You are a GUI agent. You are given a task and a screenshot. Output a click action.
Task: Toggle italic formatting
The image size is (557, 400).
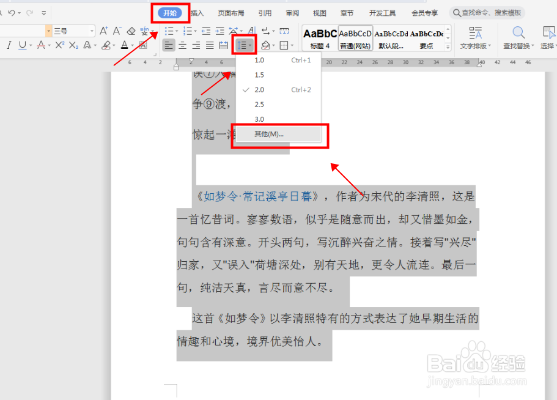pyautogui.click(x=9, y=43)
